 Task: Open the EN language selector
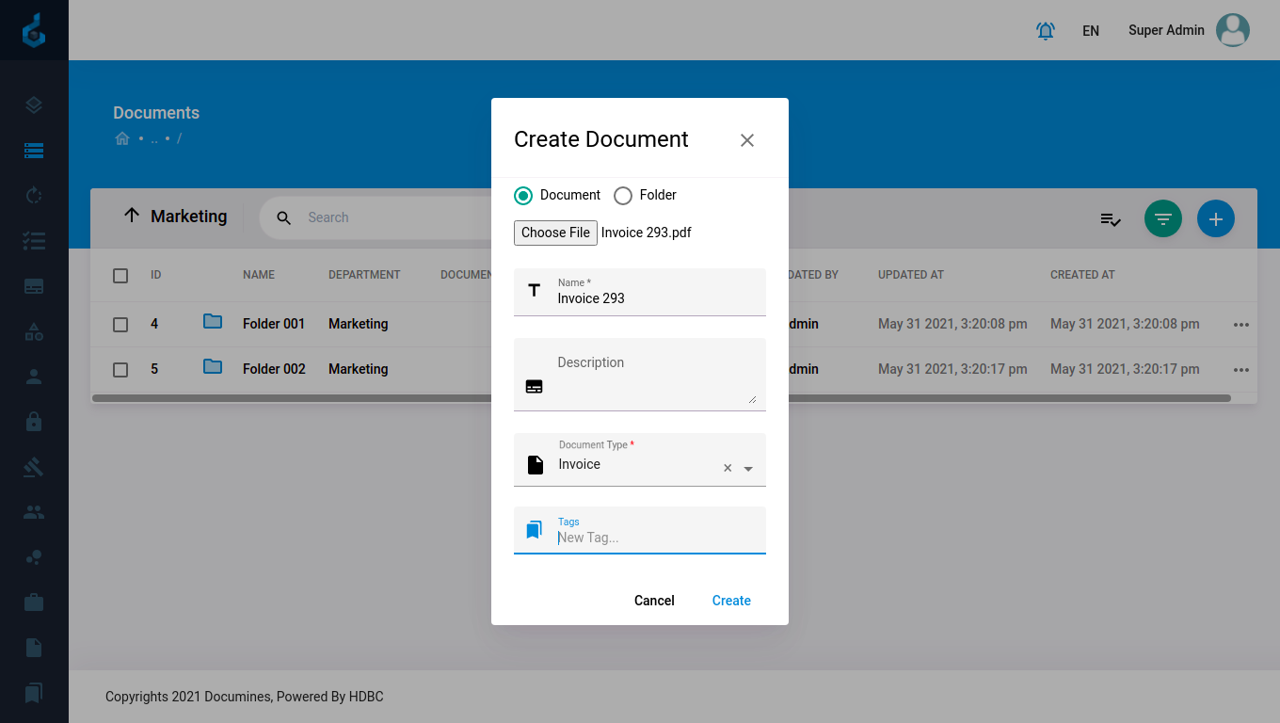[1090, 31]
